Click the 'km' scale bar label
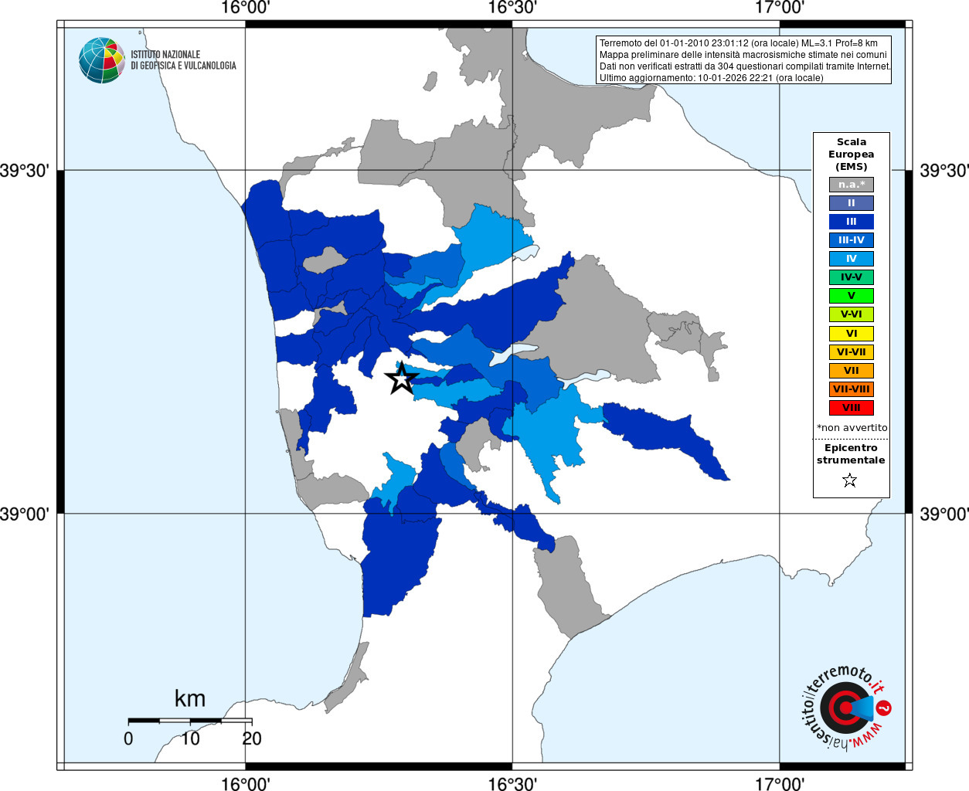 (x=190, y=699)
